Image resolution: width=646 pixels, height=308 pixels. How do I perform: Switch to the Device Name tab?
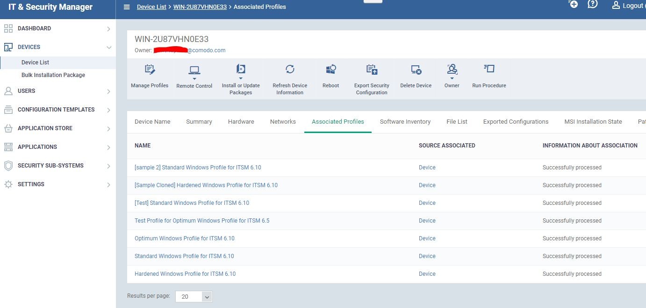tap(152, 121)
